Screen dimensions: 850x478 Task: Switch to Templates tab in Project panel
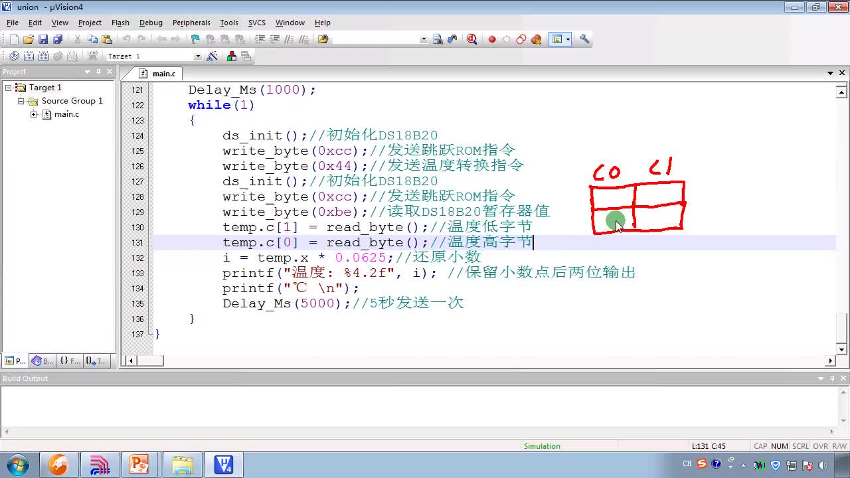coord(96,361)
